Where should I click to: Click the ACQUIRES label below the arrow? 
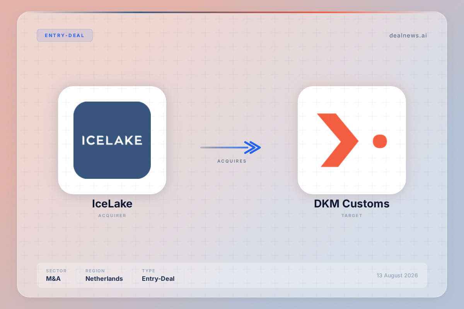point(232,161)
